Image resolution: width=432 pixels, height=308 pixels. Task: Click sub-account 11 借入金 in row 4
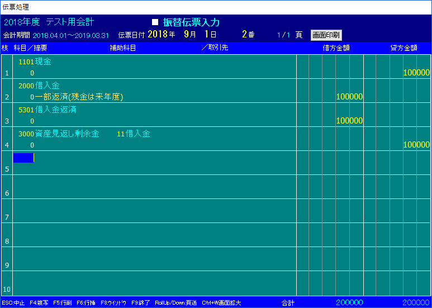[134, 134]
